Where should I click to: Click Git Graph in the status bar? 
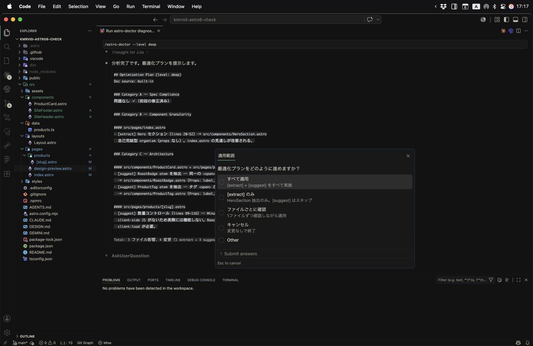pyautogui.click(x=85, y=342)
